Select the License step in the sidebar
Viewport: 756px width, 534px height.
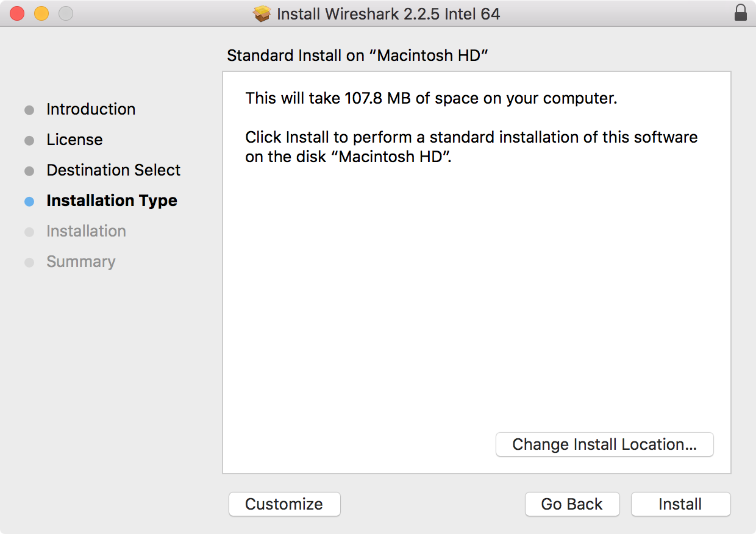(x=74, y=140)
